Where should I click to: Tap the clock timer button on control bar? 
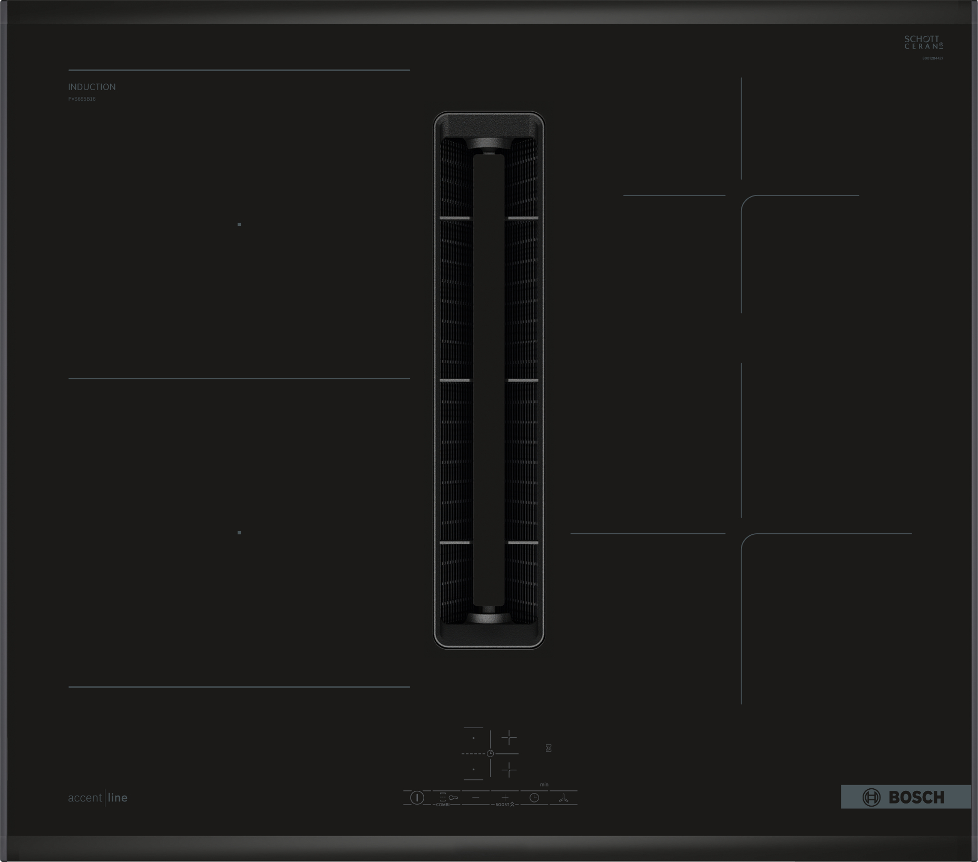pos(534,798)
